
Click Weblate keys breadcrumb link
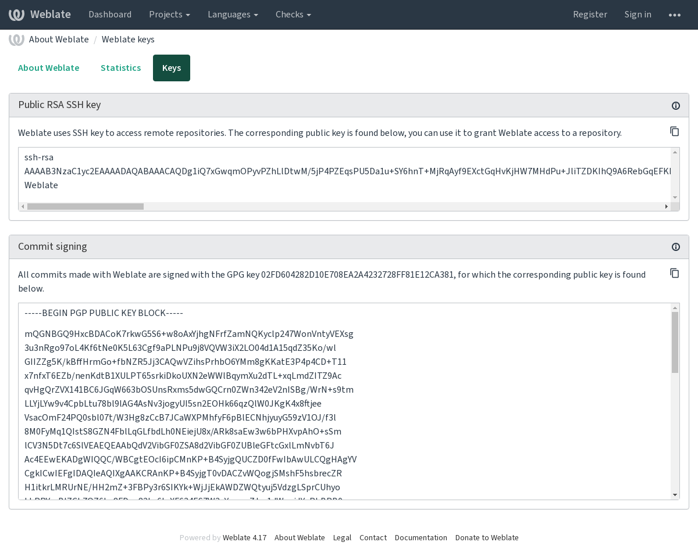[x=128, y=40]
